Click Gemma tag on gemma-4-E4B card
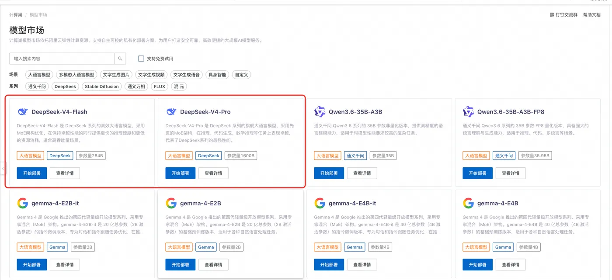The width and height of the screenshot is (612, 280). coord(503,247)
